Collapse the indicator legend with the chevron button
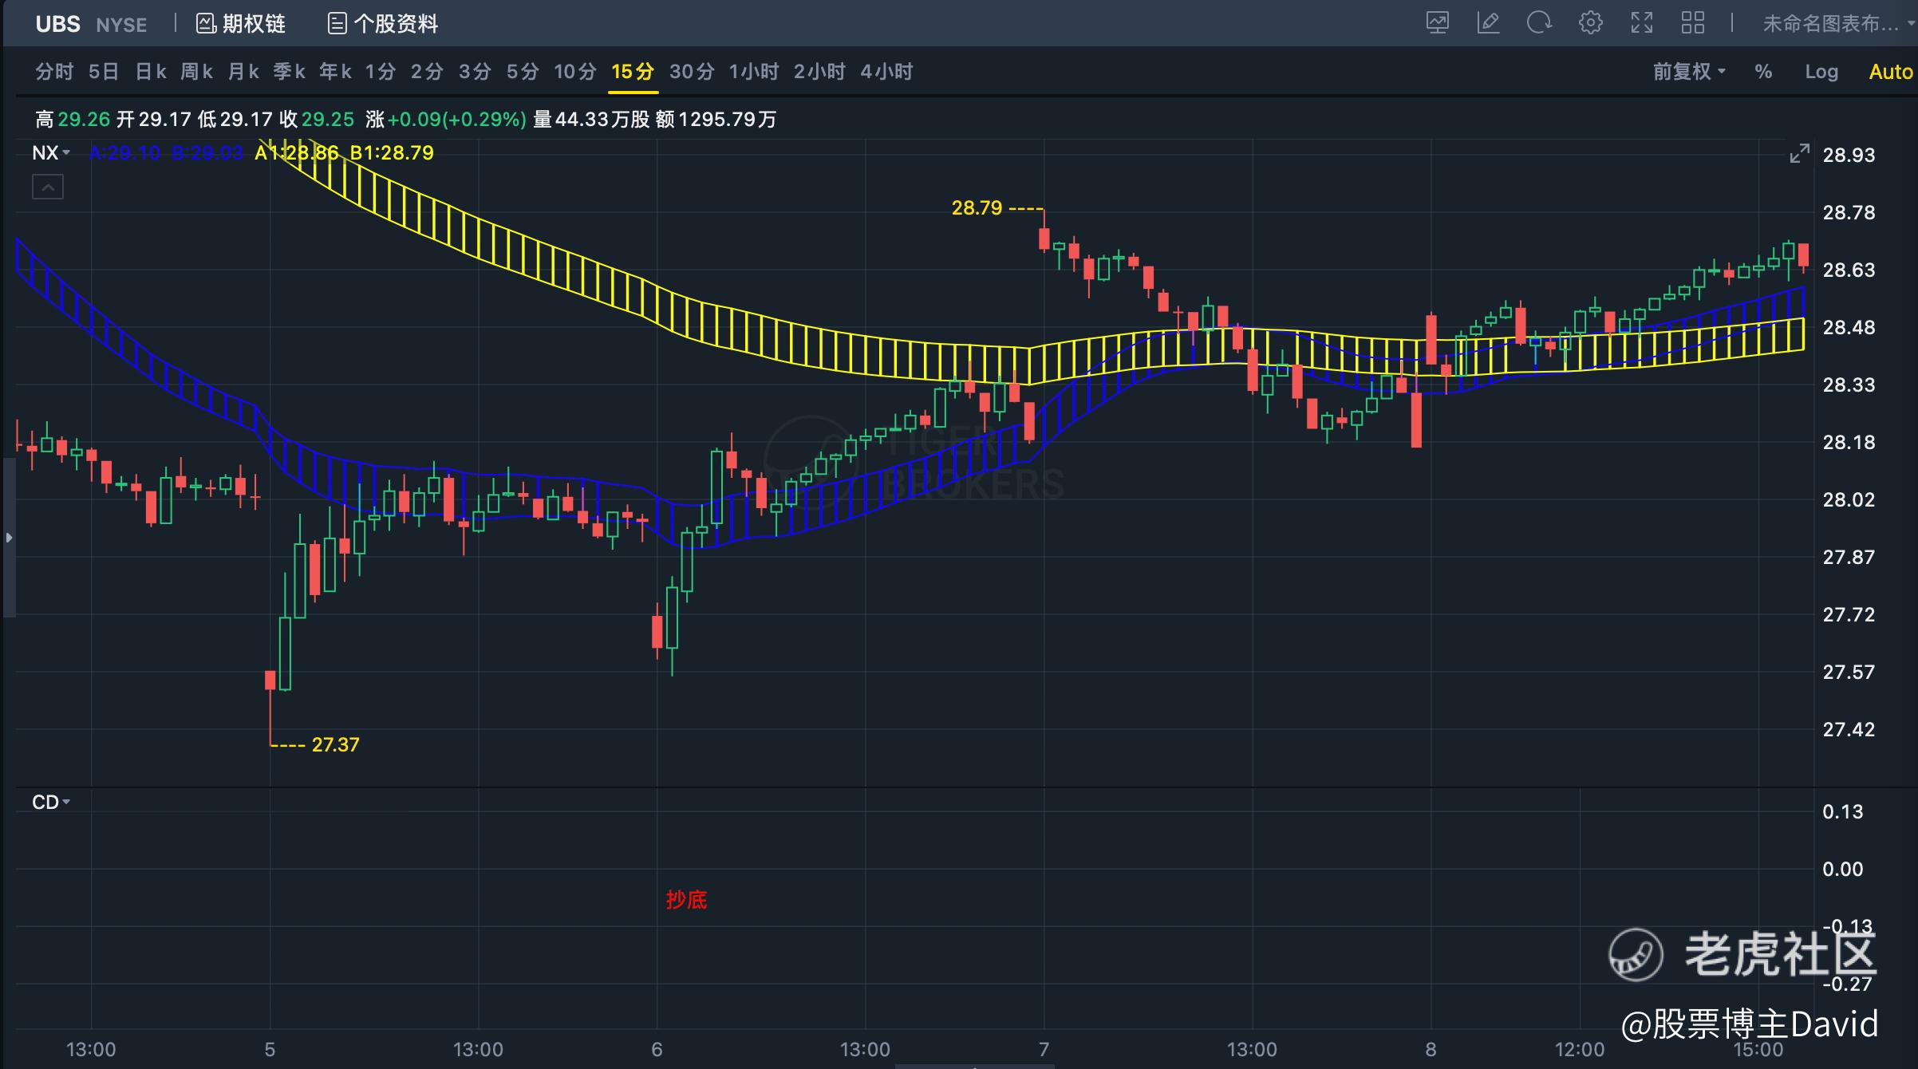The height and width of the screenshot is (1069, 1918). [48, 187]
